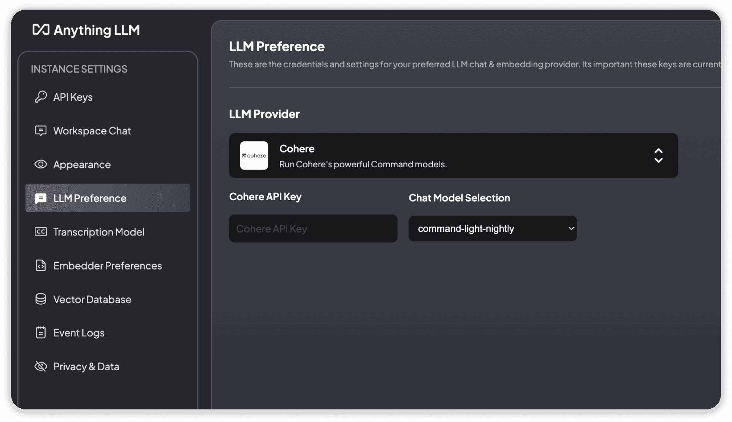Click the LLM Provider section label

[264, 114]
